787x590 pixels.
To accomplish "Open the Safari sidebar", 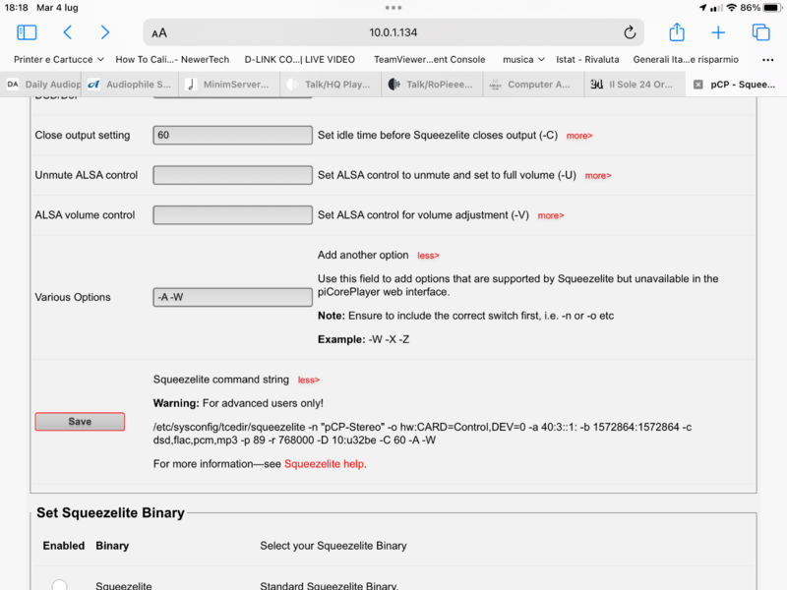I will coord(27,32).
